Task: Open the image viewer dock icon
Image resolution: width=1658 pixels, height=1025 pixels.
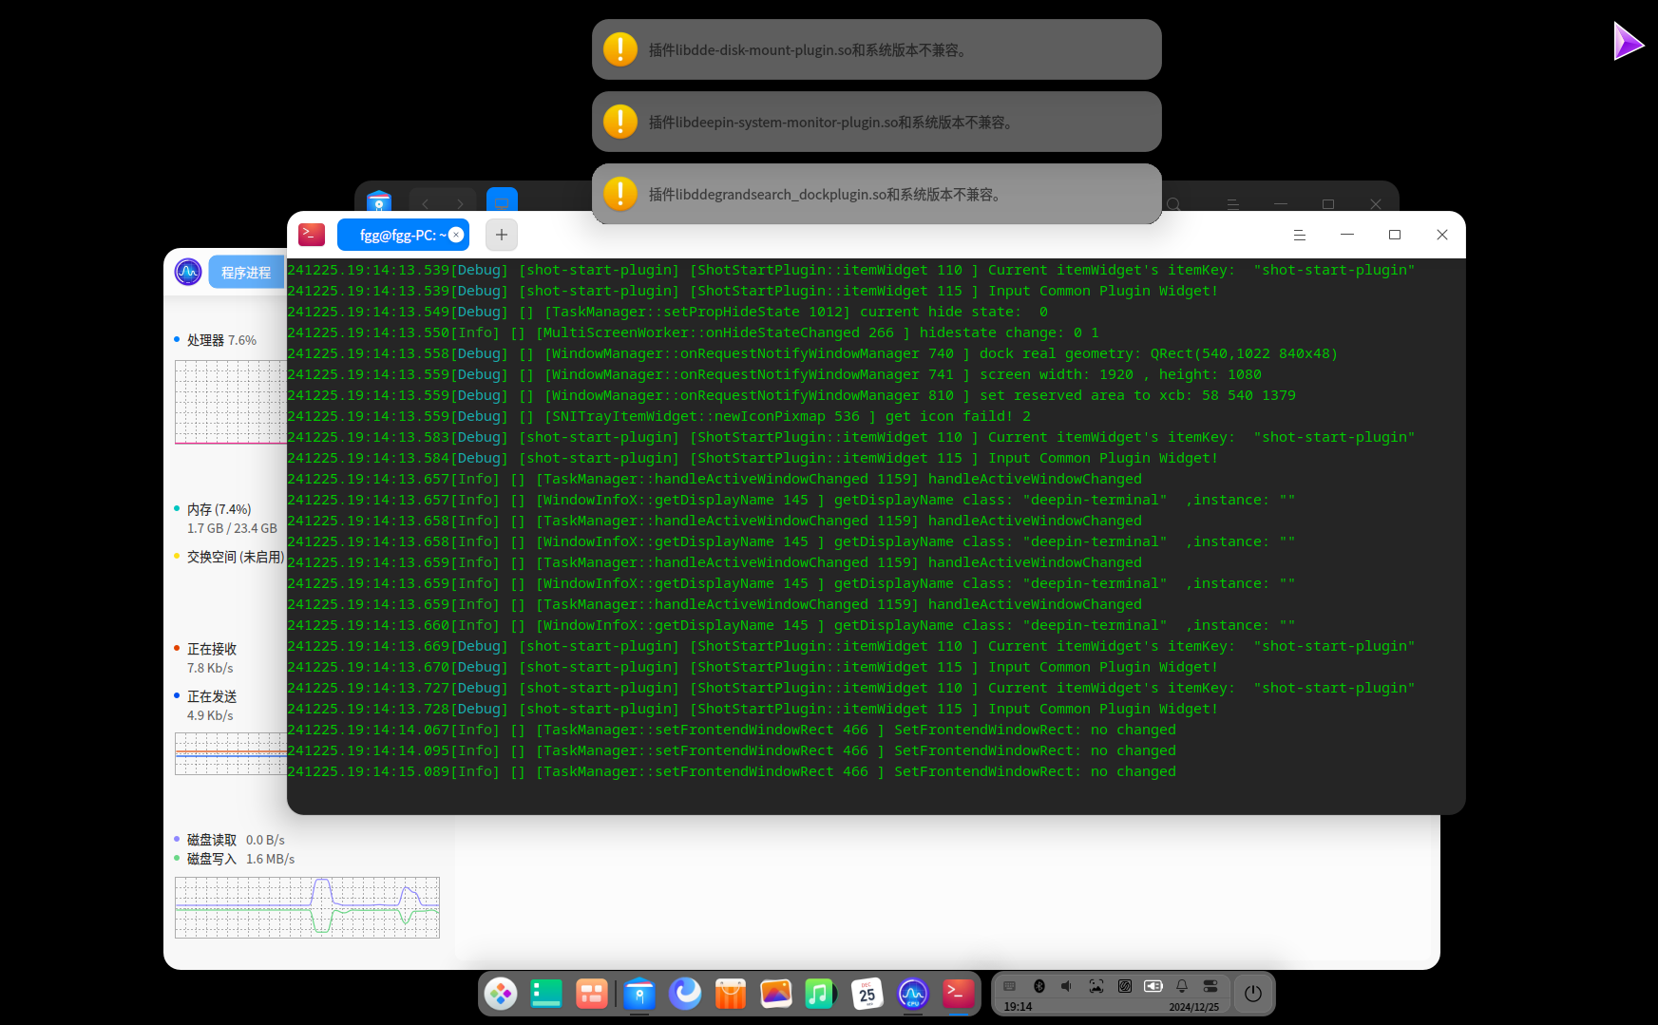Action: click(776, 994)
